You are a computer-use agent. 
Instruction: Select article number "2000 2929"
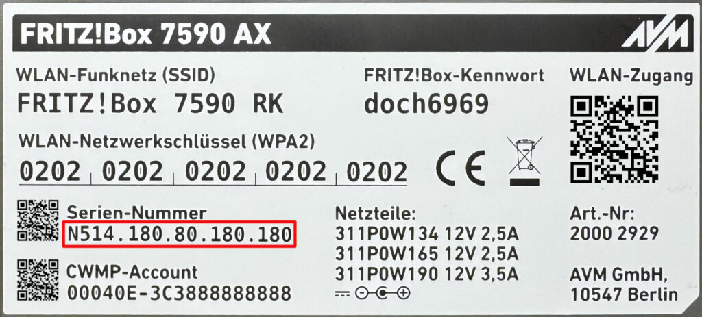pyautogui.click(x=614, y=233)
